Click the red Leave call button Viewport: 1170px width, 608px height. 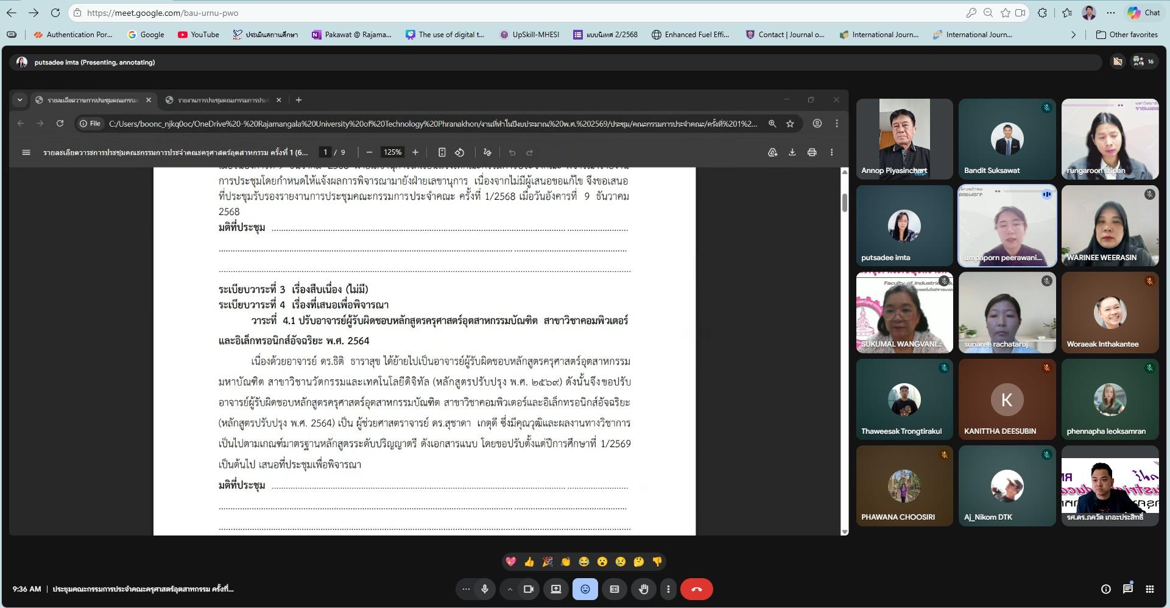pos(696,589)
